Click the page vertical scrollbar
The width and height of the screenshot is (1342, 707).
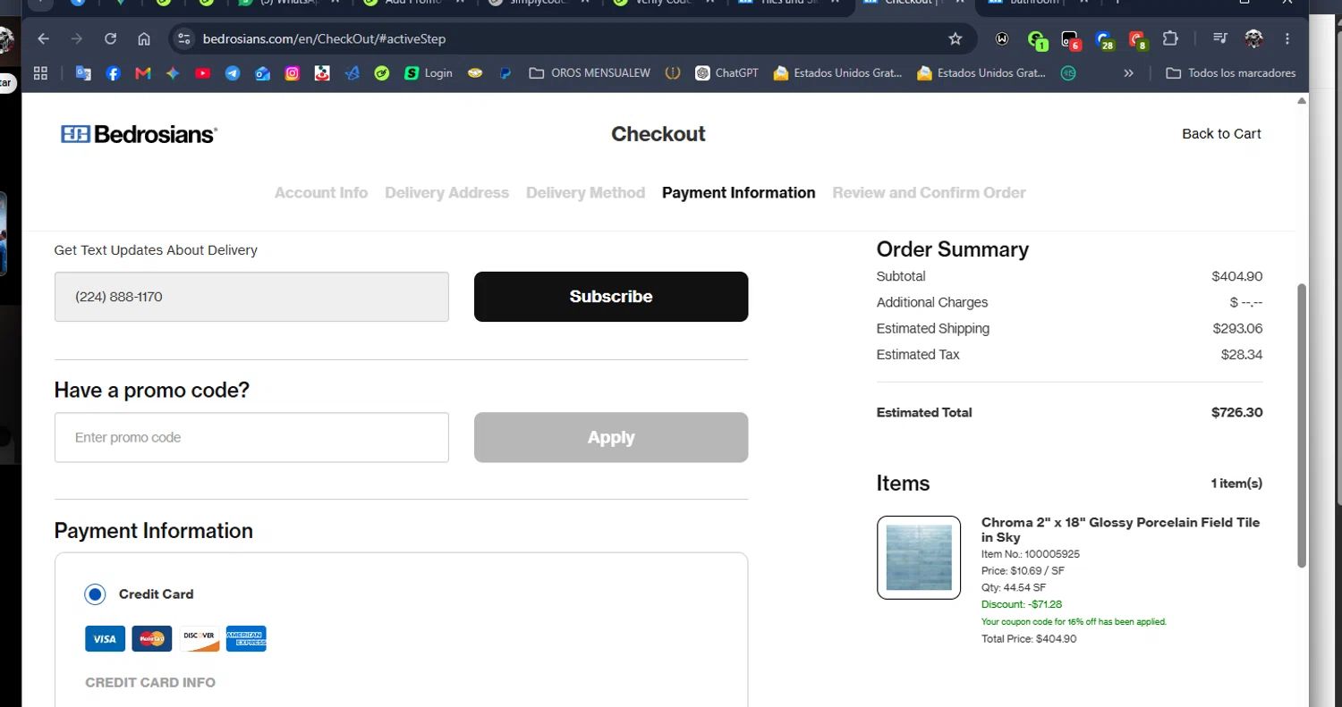click(1302, 425)
